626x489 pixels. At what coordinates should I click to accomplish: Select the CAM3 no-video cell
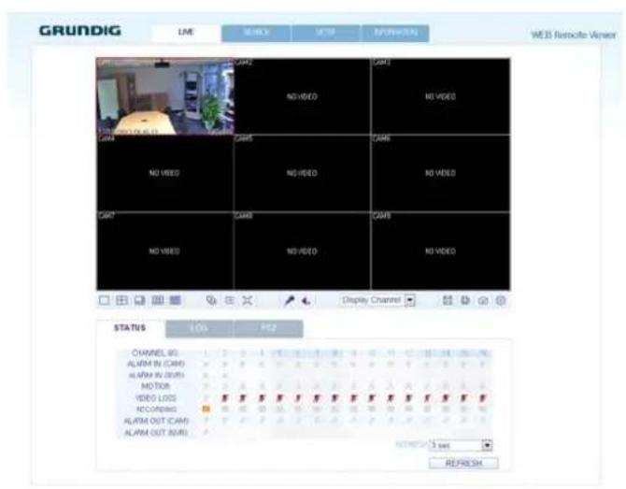click(x=440, y=96)
